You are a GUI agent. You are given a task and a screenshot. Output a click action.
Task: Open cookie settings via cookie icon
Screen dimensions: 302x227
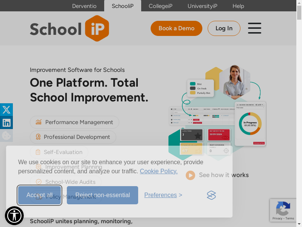6,135
